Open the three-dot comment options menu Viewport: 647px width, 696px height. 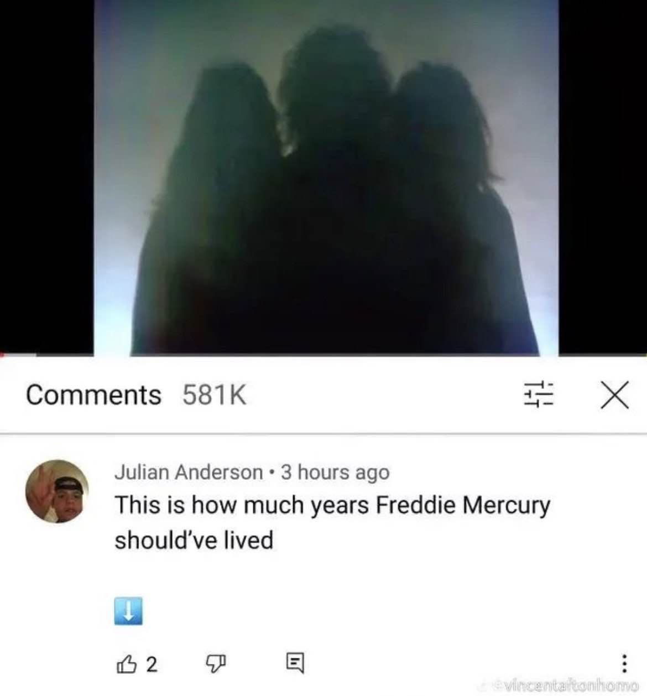tap(624, 662)
